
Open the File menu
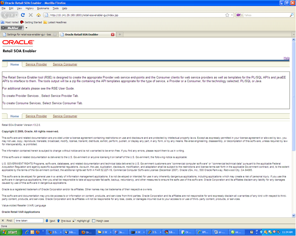(3, 8)
